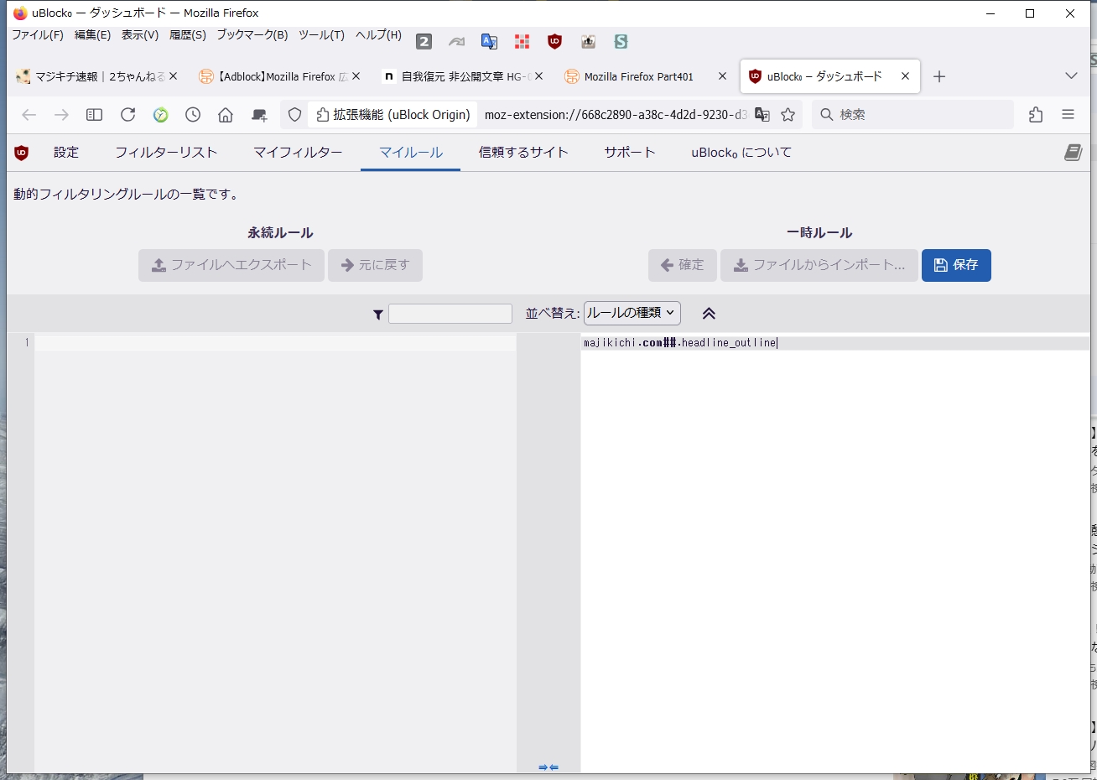Image resolution: width=1097 pixels, height=780 pixels.
Task: Click the blue 保存 button
Action: click(956, 265)
